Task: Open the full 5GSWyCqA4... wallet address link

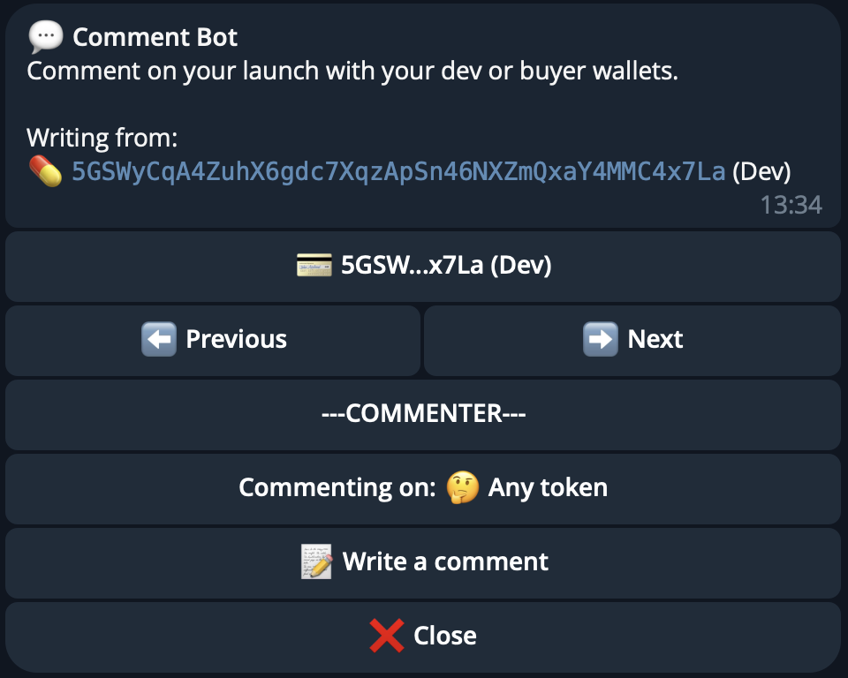Action: click(x=398, y=170)
